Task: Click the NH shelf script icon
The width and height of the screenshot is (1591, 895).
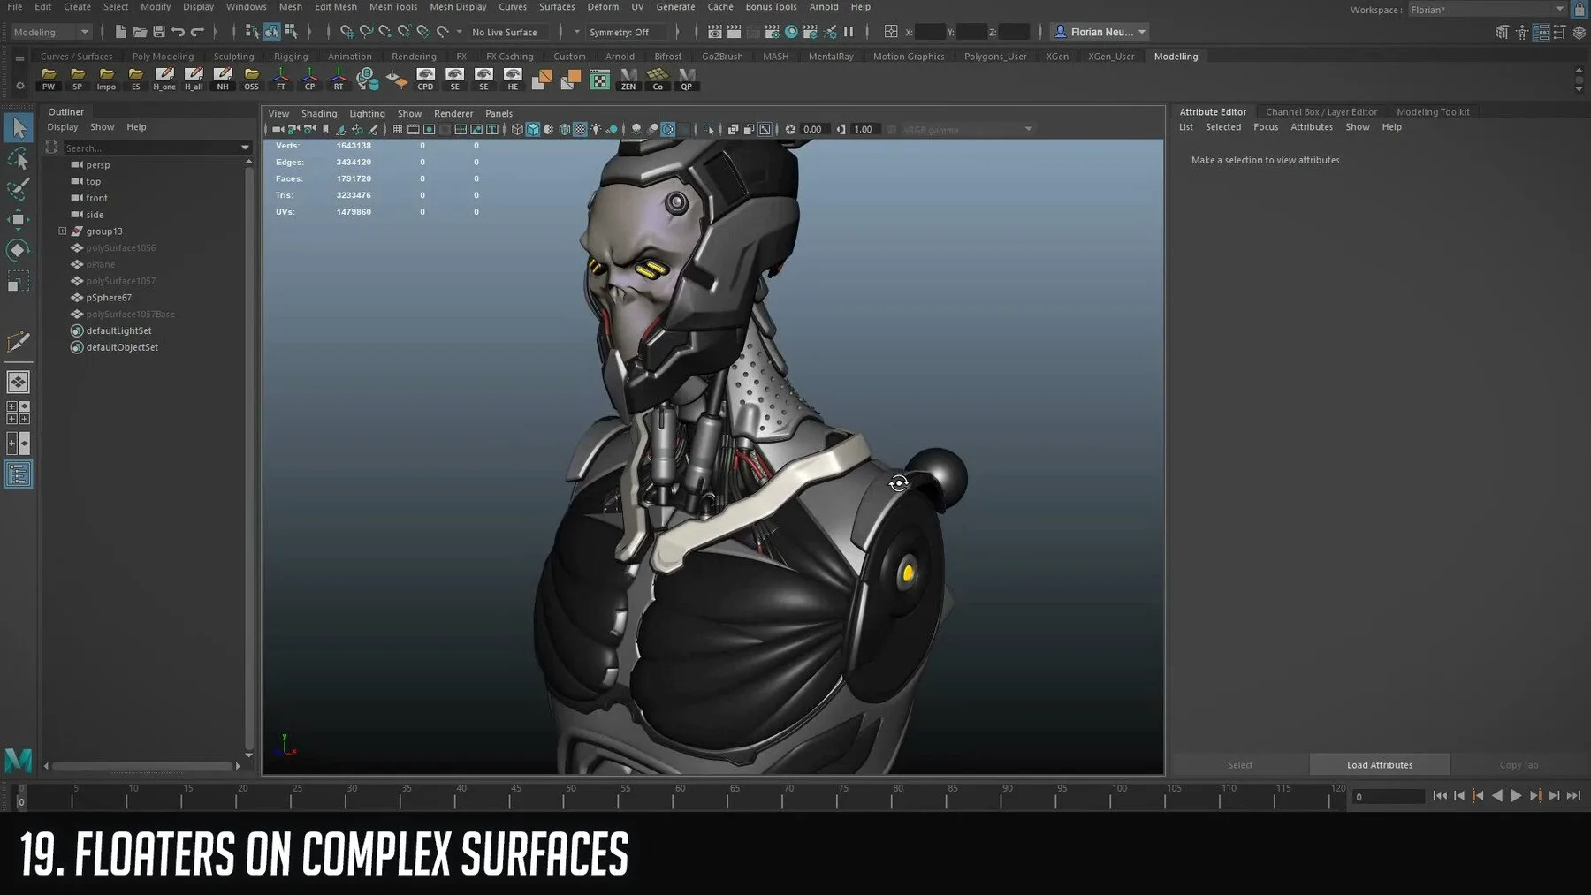Action: pyautogui.click(x=223, y=79)
